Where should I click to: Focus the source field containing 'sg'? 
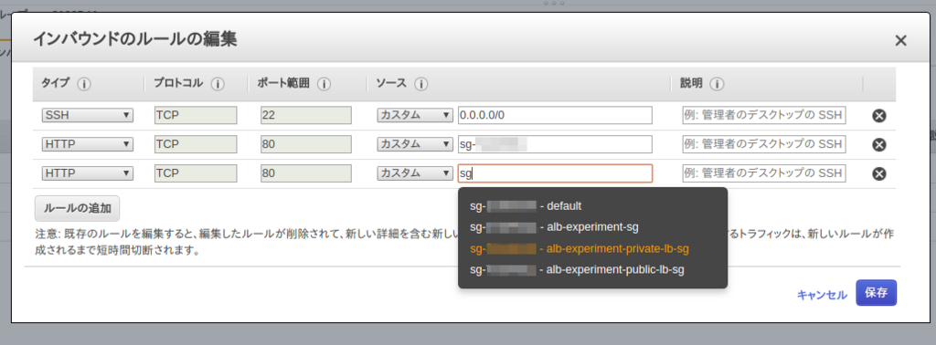coord(555,173)
